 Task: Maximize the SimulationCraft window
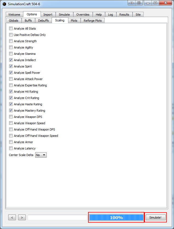tap(155, 3)
